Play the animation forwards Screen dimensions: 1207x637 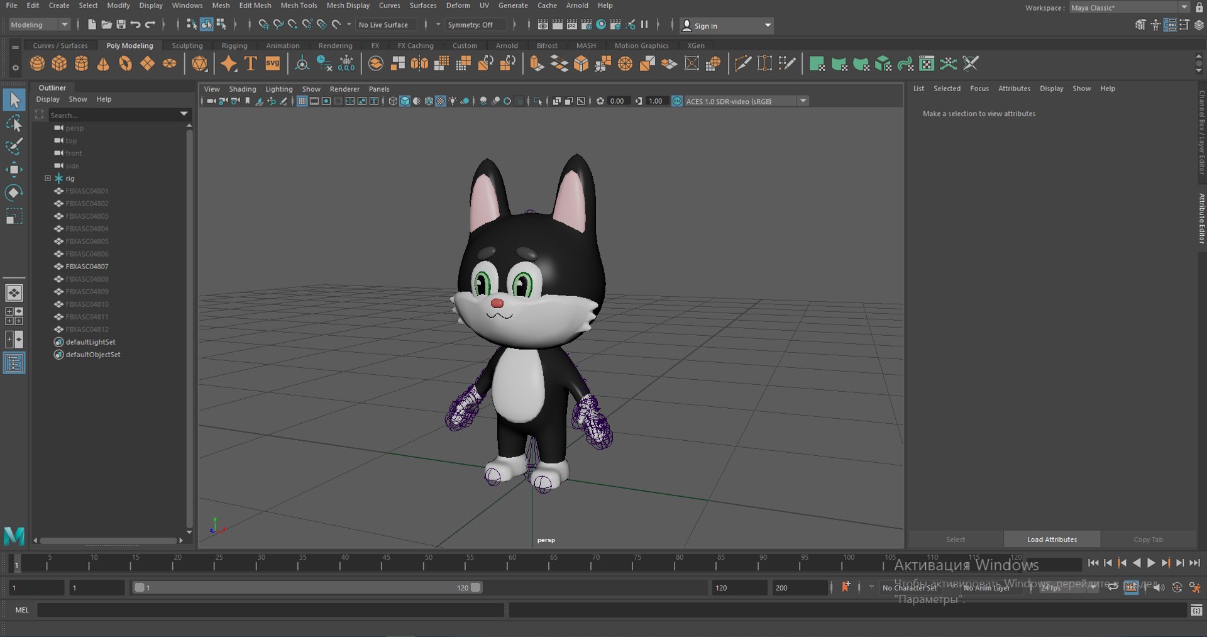coord(1151,563)
